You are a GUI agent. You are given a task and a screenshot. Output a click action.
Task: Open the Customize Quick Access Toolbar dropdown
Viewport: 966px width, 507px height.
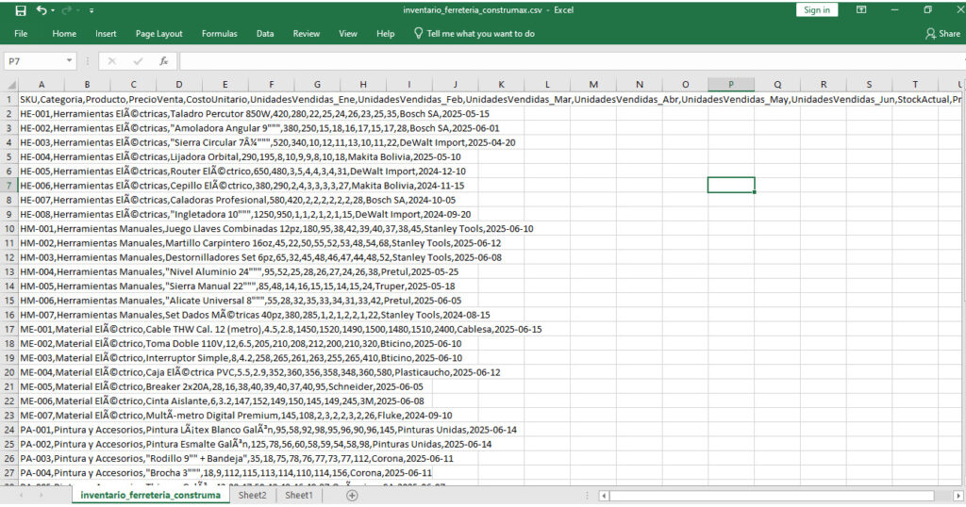(x=92, y=10)
